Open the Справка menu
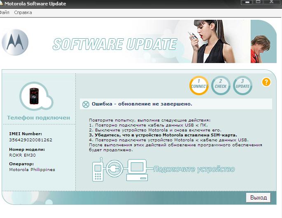The width and height of the screenshot is (282, 218). (x=23, y=13)
